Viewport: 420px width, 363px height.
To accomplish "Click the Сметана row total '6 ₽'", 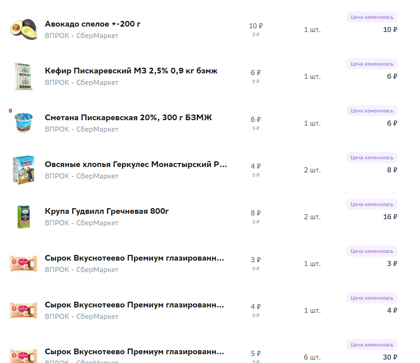I will click(x=392, y=123).
